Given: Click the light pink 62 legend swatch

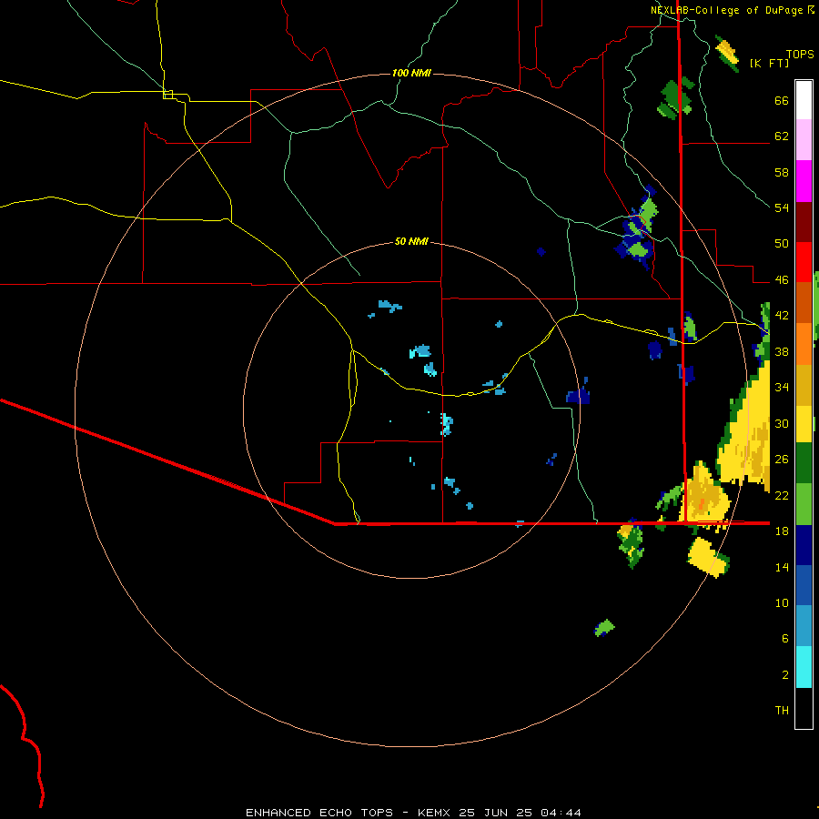Looking at the screenshot, I should point(804,140).
